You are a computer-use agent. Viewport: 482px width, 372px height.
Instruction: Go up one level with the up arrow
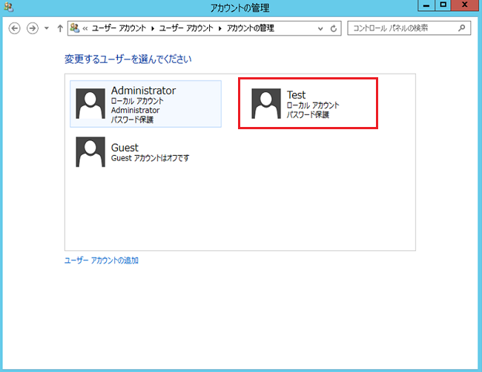coord(60,28)
